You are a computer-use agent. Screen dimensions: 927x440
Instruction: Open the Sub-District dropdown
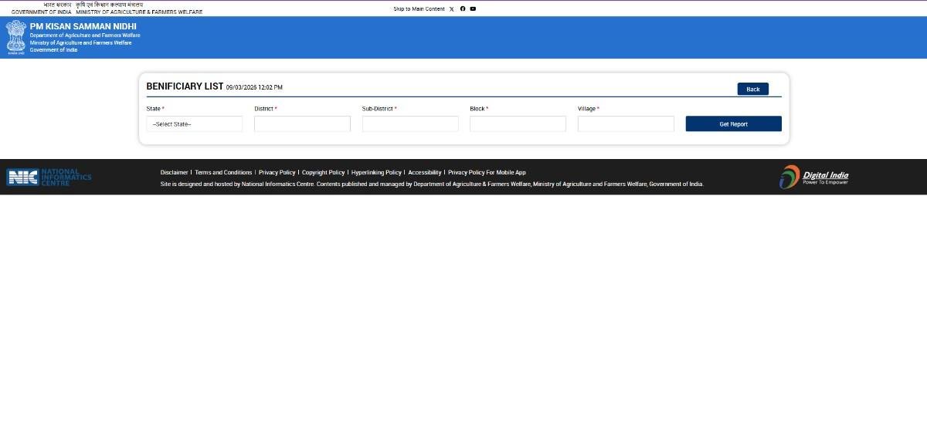(410, 124)
